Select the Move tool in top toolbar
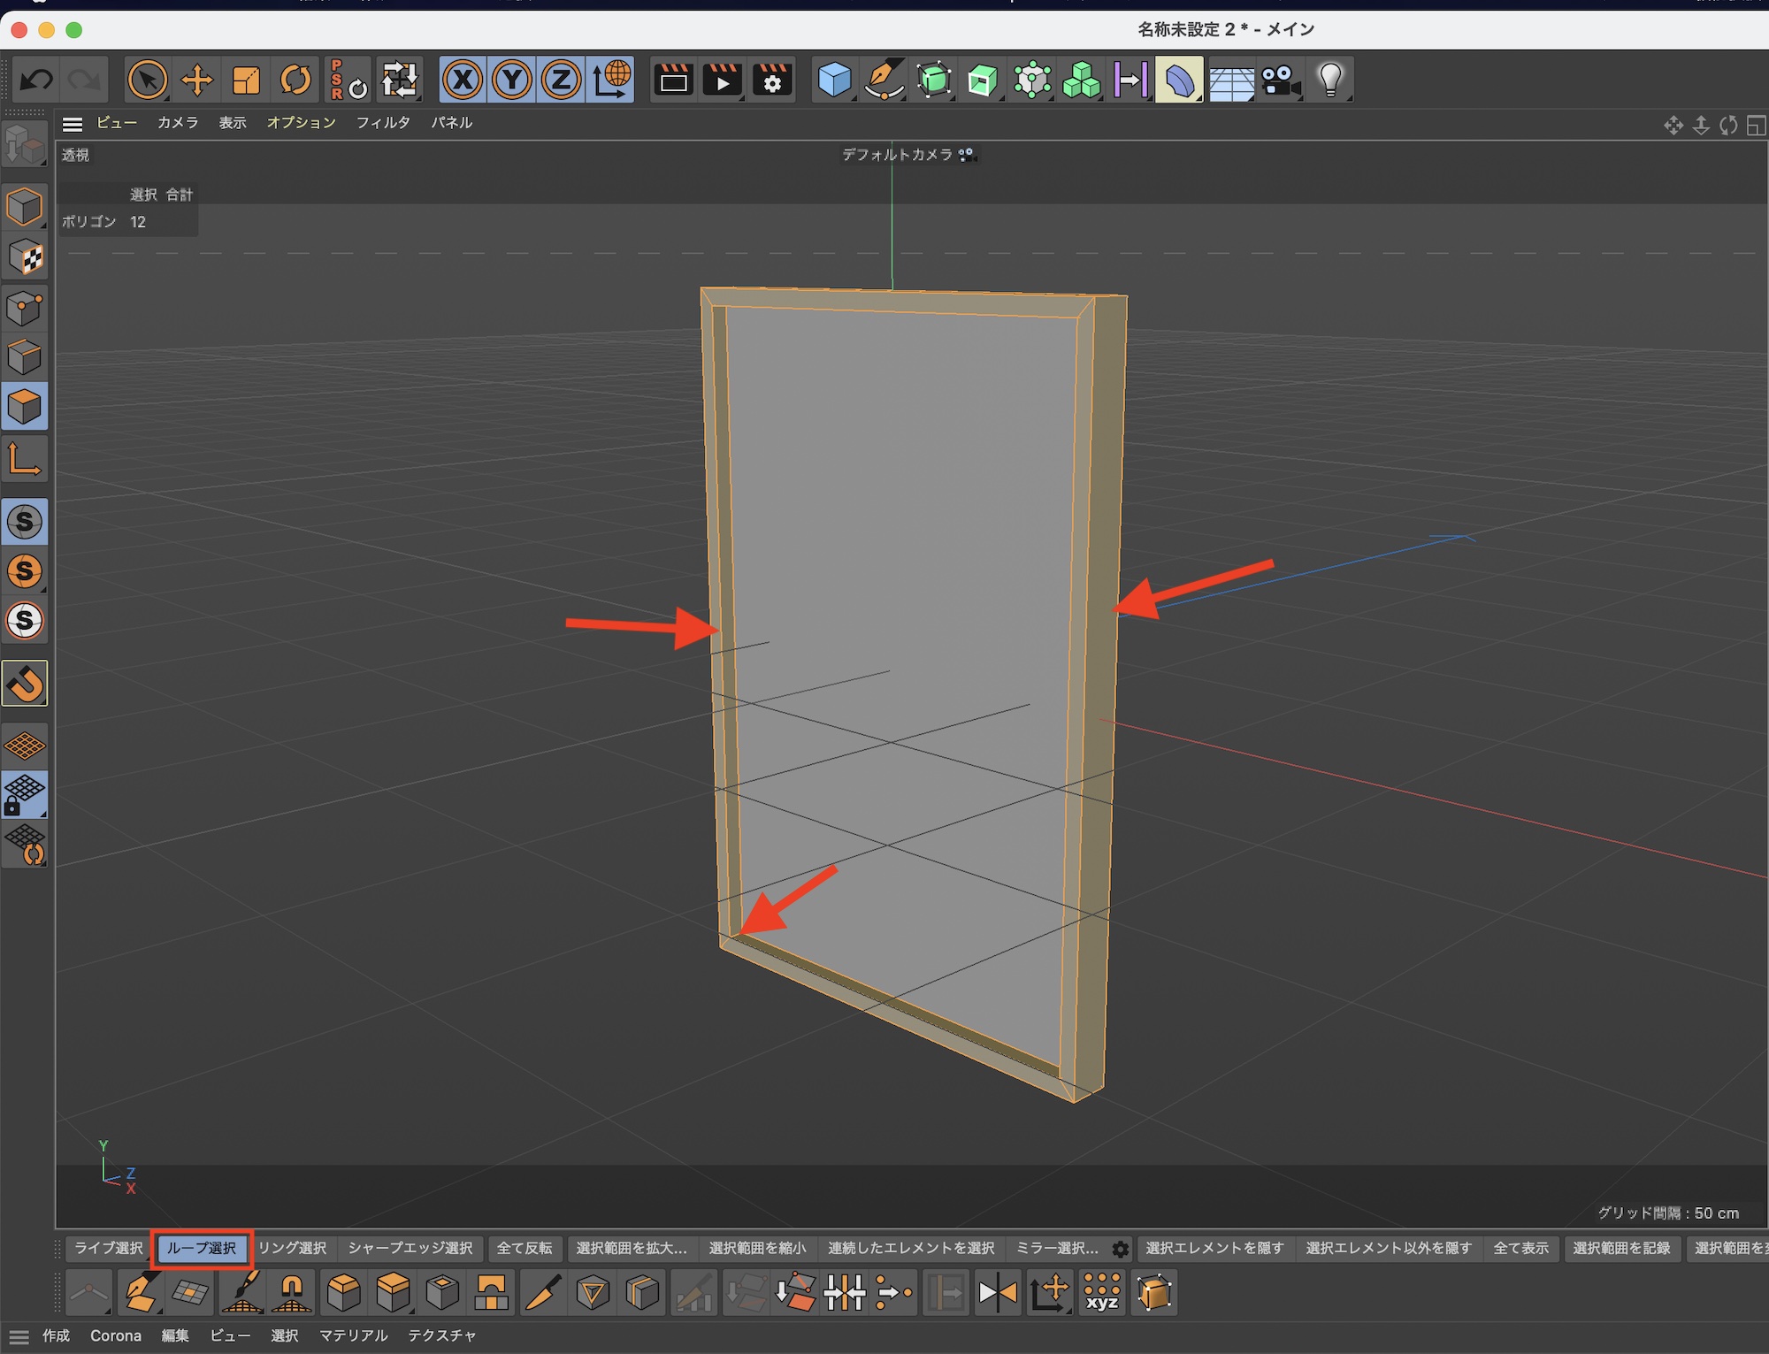The height and width of the screenshot is (1354, 1769). [196, 80]
